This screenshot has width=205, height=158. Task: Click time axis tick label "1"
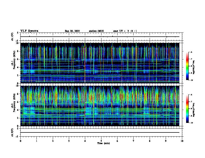(x=36, y=141)
